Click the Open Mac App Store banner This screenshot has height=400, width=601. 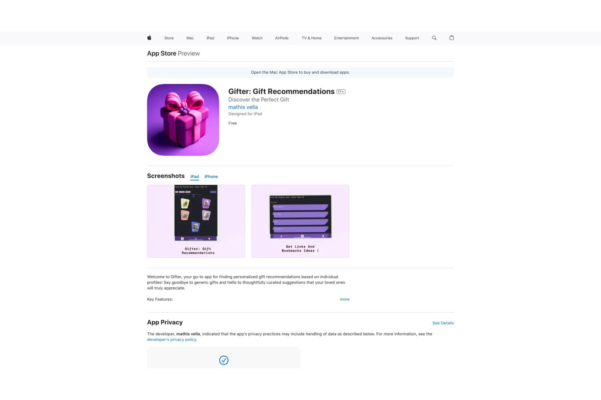(300, 72)
